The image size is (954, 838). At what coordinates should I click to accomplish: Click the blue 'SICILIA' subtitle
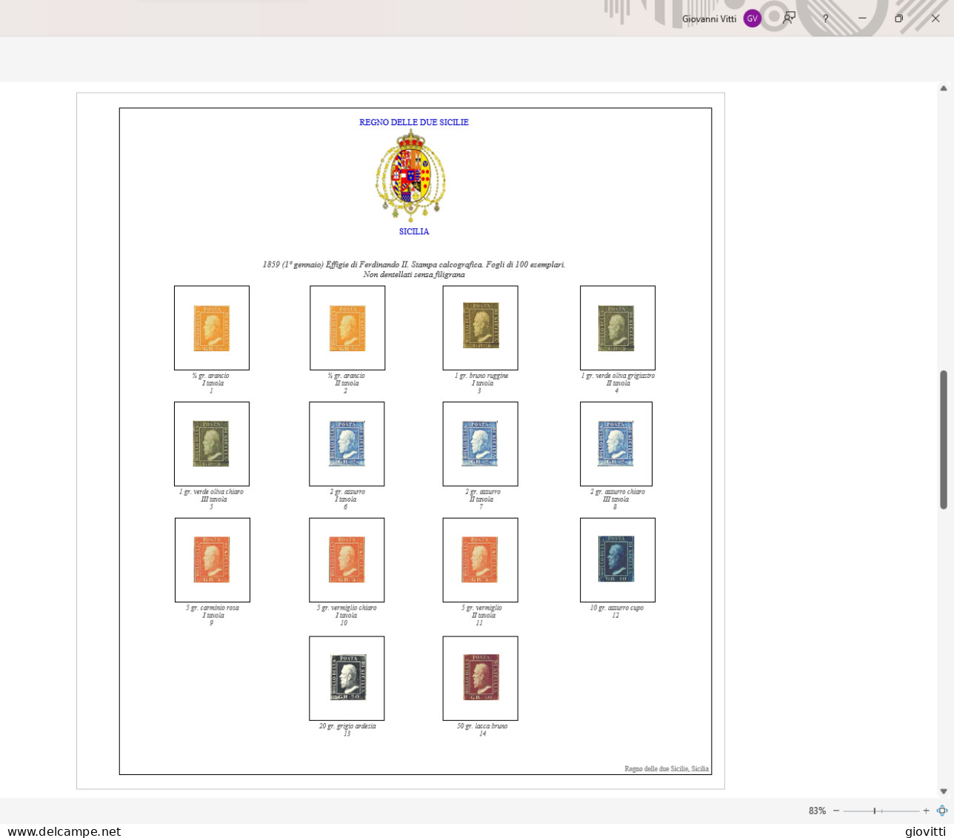(x=414, y=232)
